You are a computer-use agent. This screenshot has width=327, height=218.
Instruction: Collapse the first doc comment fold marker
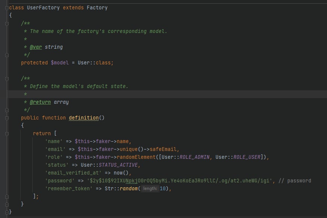coord(7,24)
